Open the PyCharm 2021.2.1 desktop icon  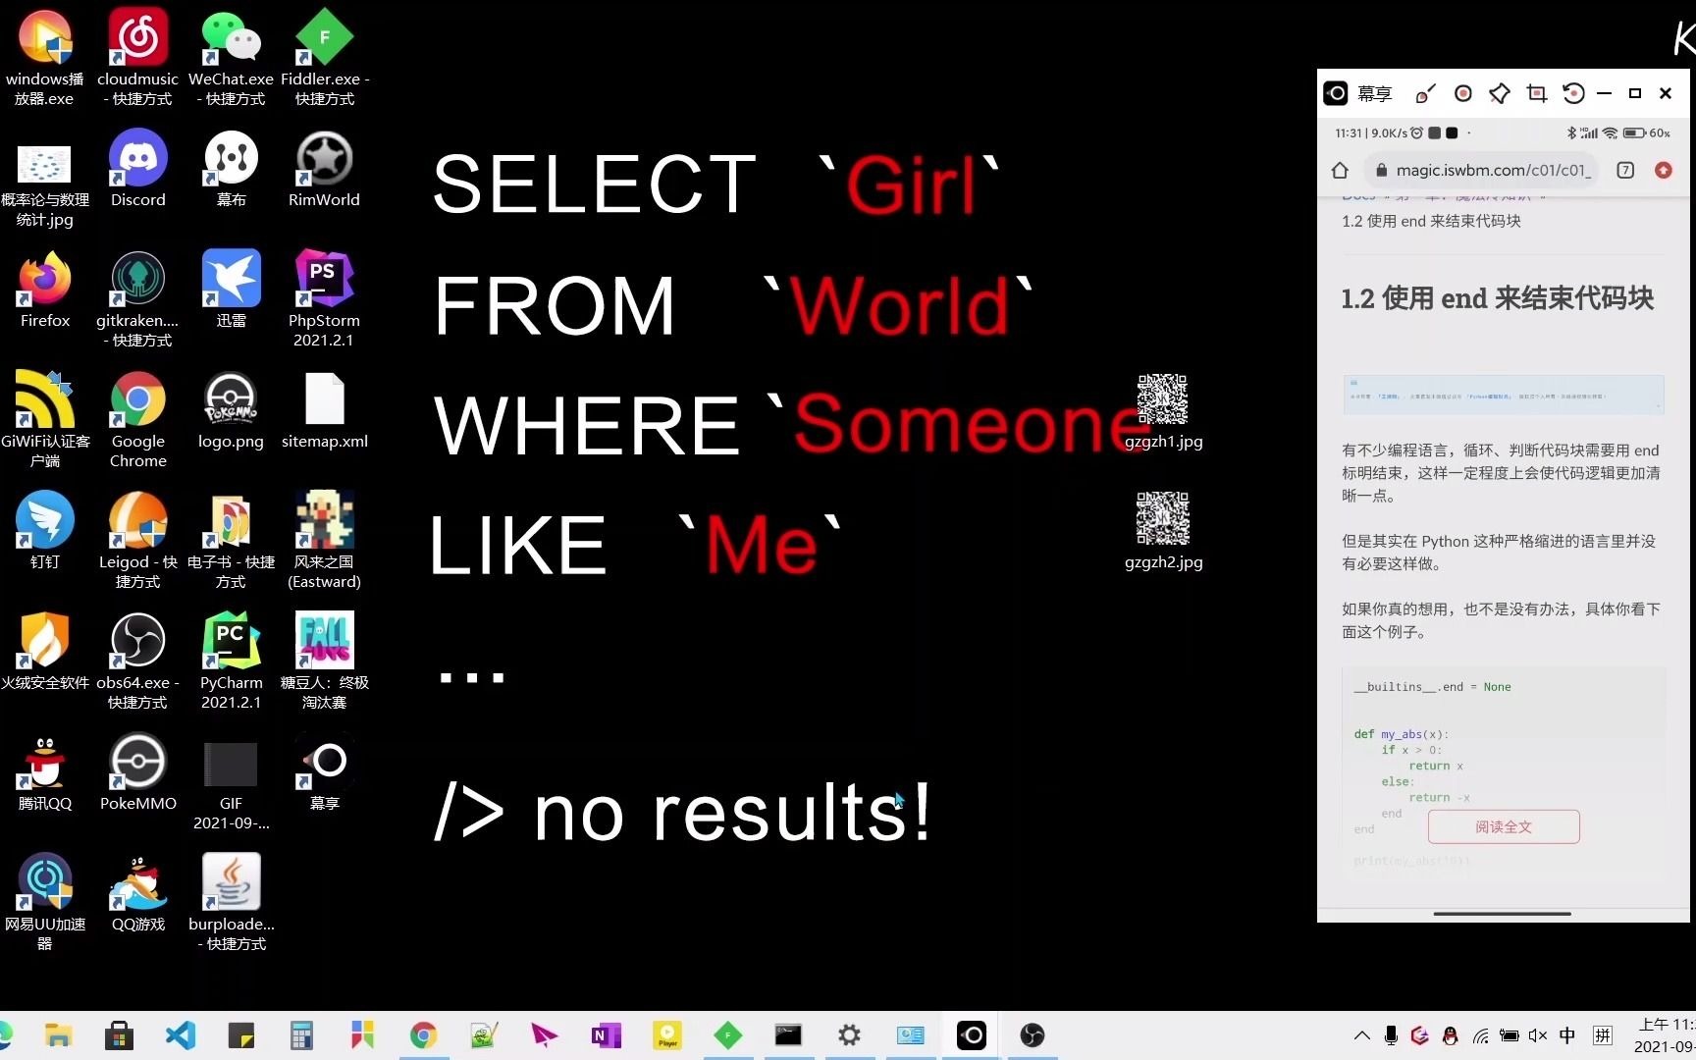pos(231,662)
